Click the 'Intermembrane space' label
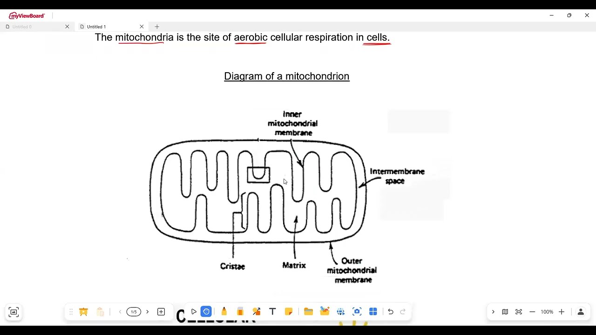The image size is (596, 335). [397, 176]
